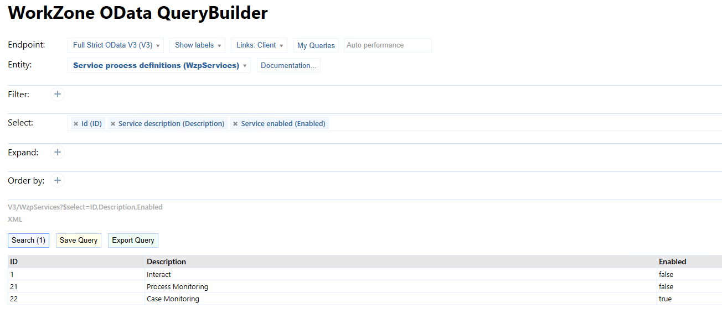This screenshot has width=722, height=319.
Task: Click the plus icon next to Filter
Action: pyautogui.click(x=58, y=95)
